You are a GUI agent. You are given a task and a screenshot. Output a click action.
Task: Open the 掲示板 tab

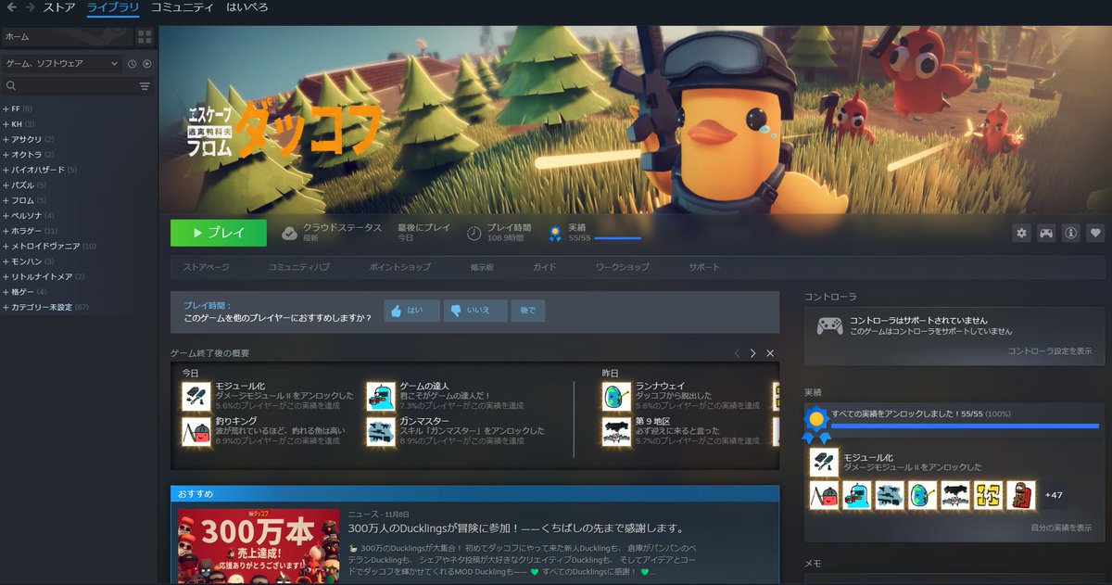tap(482, 267)
